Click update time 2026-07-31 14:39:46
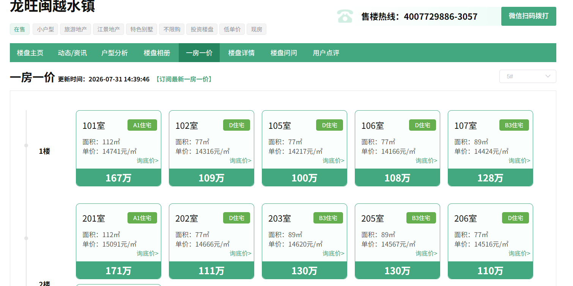 (x=119, y=79)
